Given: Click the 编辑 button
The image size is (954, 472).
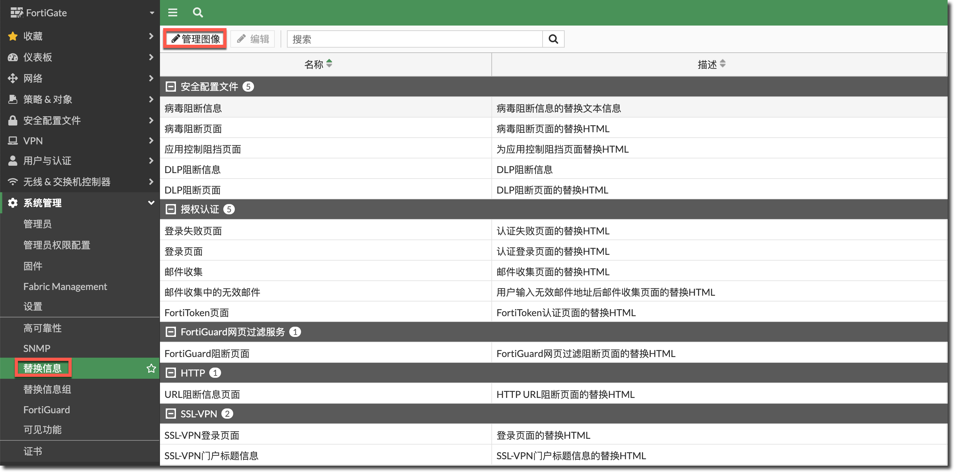Looking at the screenshot, I should [x=253, y=39].
